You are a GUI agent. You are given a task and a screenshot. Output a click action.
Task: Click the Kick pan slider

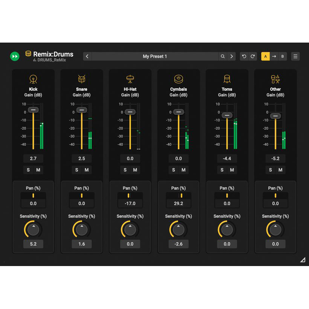click(x=33, y=196)
